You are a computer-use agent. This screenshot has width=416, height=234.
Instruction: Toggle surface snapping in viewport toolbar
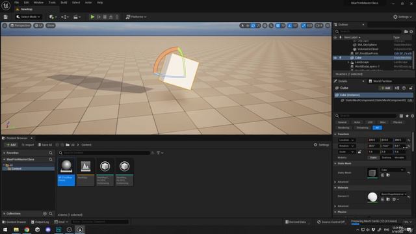click(x=271, y=25)
